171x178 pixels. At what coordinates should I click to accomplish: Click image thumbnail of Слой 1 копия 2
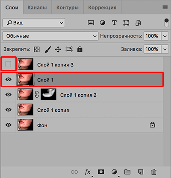click(26, 94)
